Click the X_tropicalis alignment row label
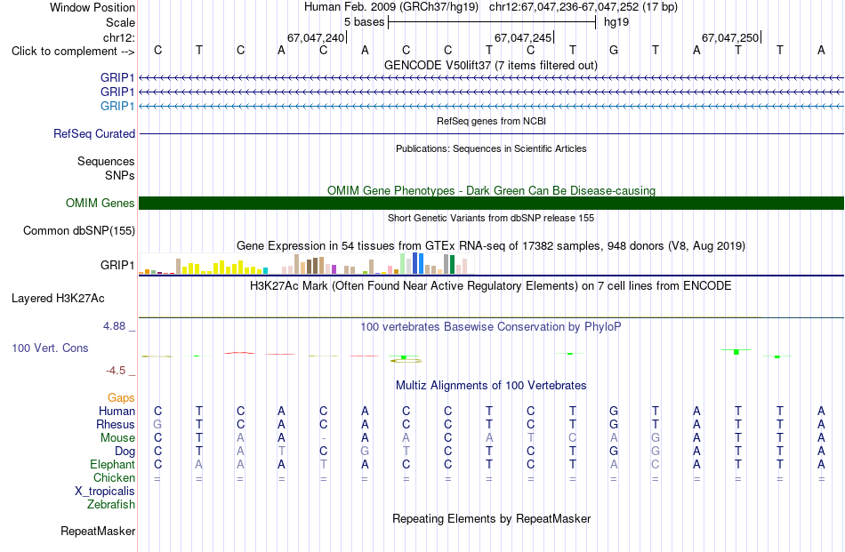This screenshot has width=845, height=552. point(105,492)
